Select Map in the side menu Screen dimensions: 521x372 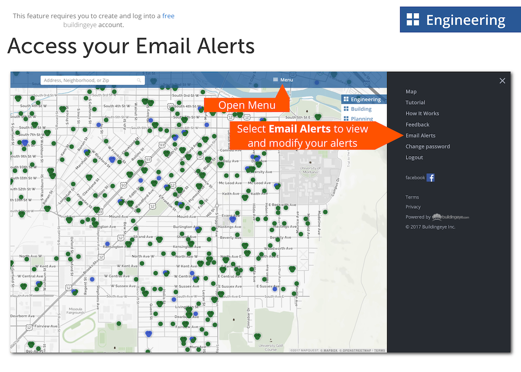[x=411, y=92]
